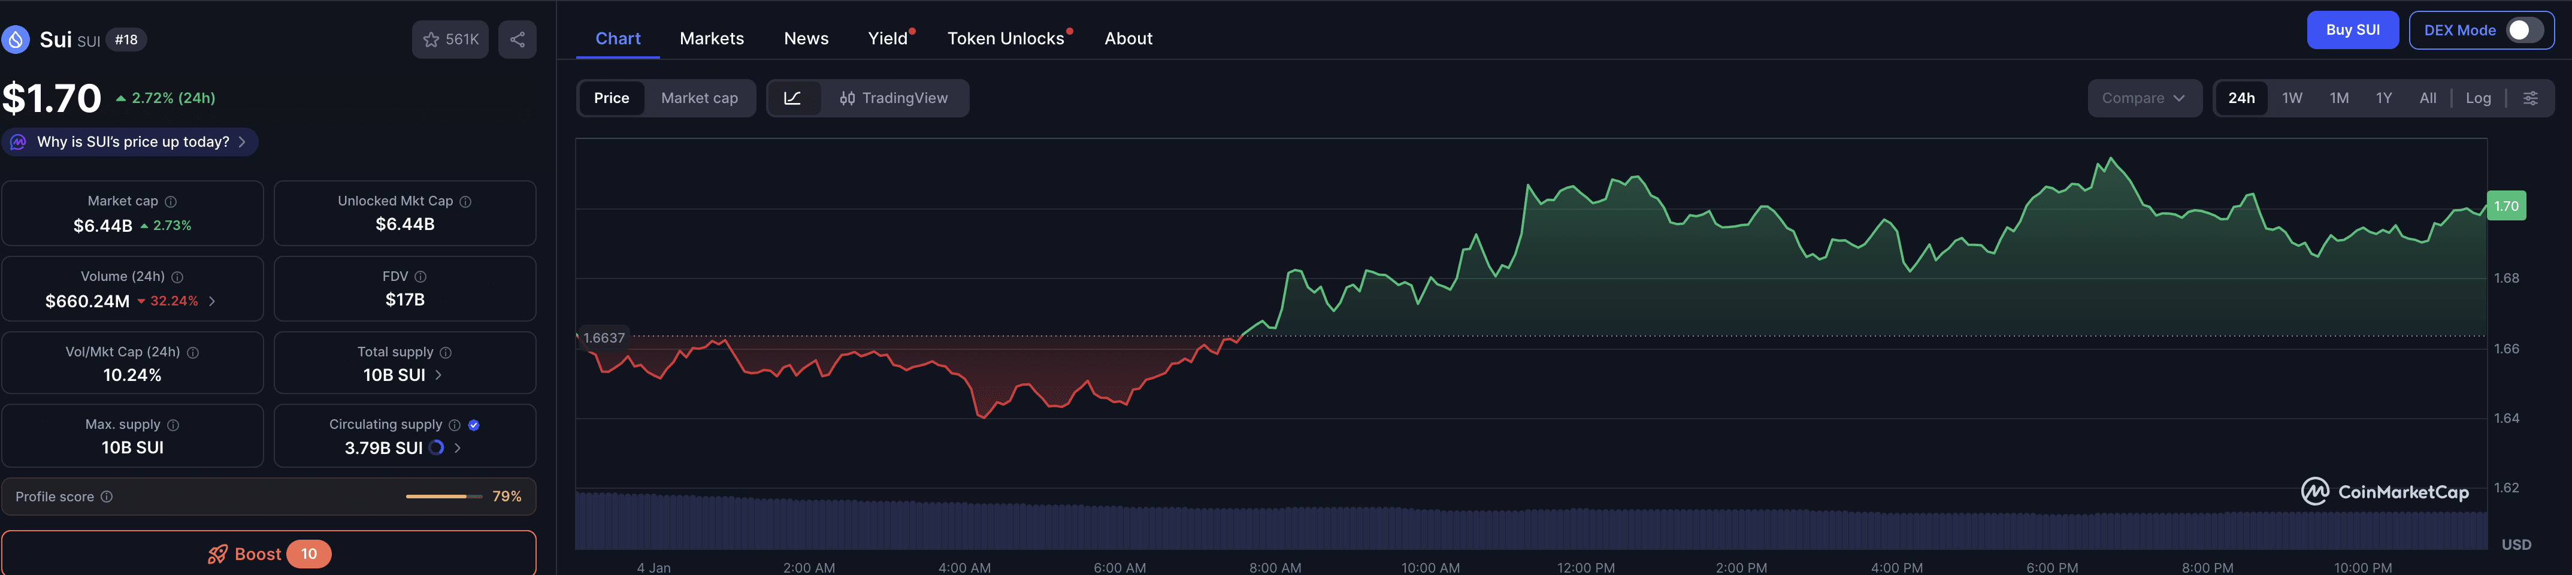Switch chart to Market cap view
The width and height of the screenshot is (2572, 575).
click(699, 98)
